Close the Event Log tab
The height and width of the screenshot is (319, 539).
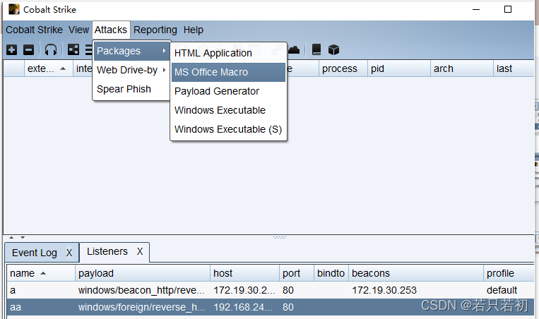click(69, 253)
